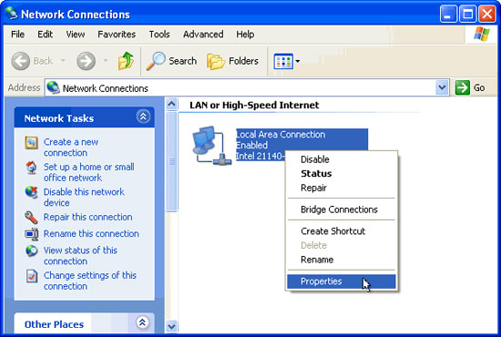501x337 pixels.
Task: Click the Rename this connection icon
Action: click(x=32, y=234)
